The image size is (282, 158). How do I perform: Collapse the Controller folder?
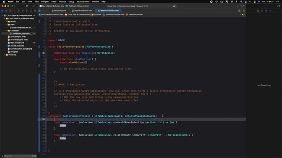[7, 31]
